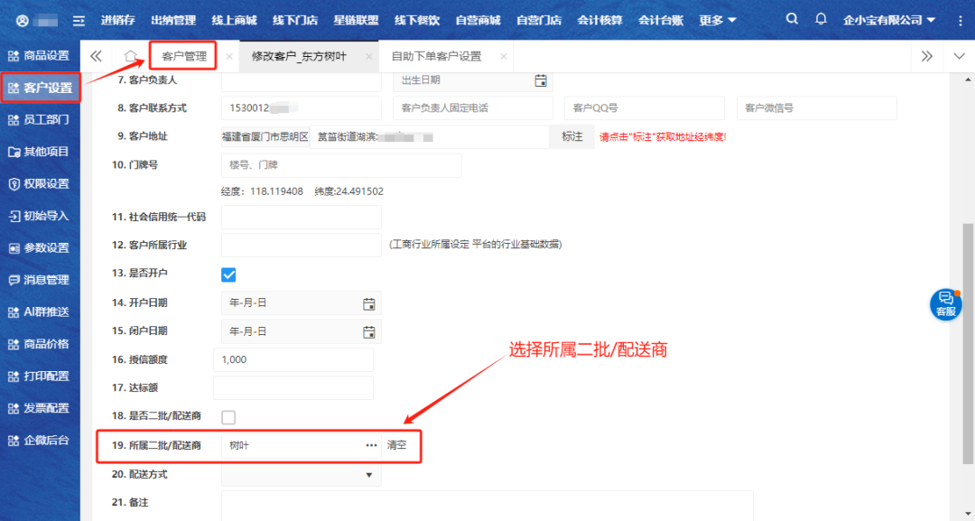Uncheck the 是否开户 checkbox
The width and height of the screenshot is (975, 521).
[x=228, y=274]
